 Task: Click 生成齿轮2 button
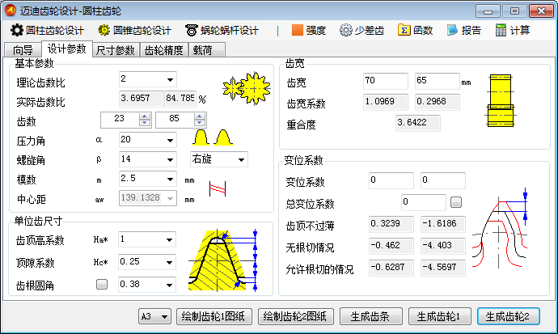click(x=508, y=316)
